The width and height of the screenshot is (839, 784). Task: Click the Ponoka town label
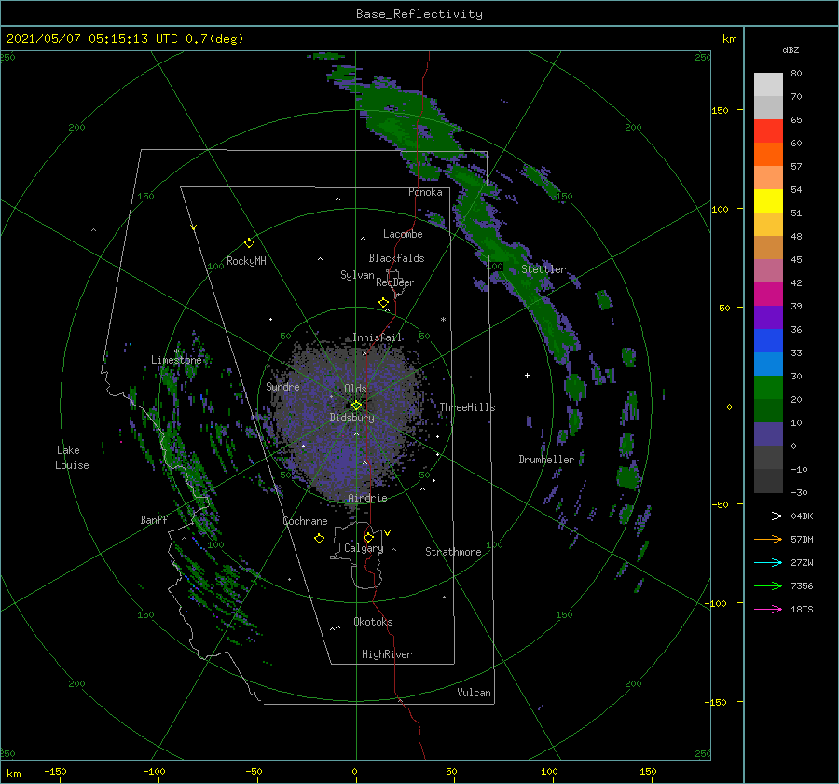(425, 192)
